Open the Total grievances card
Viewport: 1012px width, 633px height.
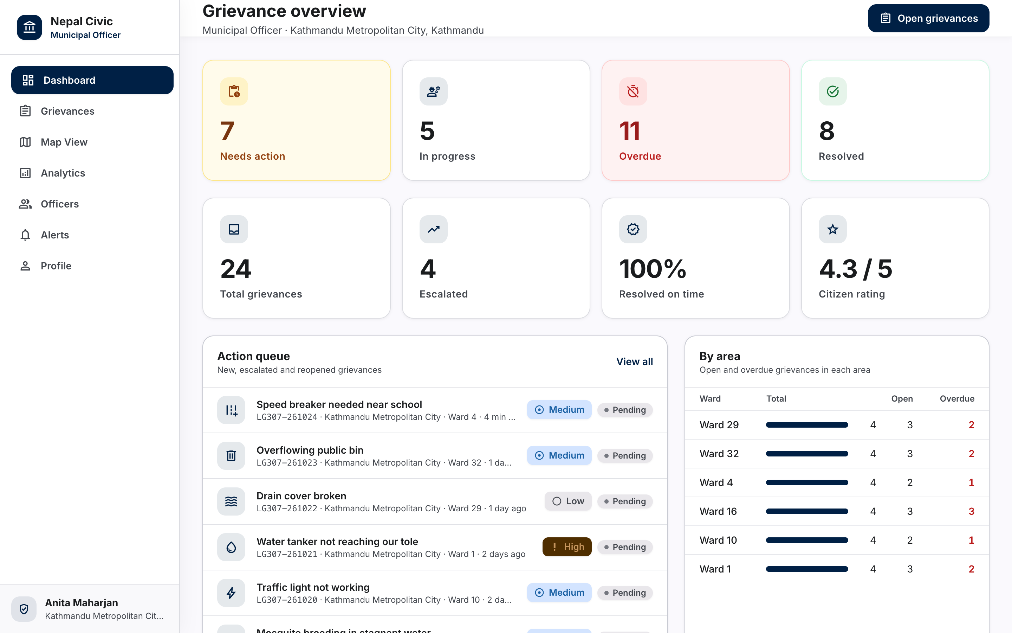click(x=296, y=258)
